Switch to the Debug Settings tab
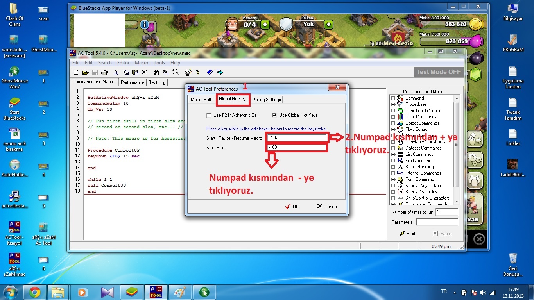Screen dimensions: 534x300 tap(266, 100)
